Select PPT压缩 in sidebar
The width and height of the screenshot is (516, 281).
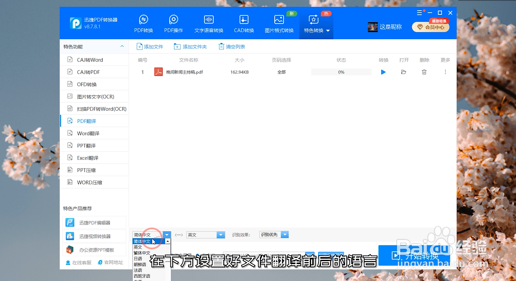[94, 170]
